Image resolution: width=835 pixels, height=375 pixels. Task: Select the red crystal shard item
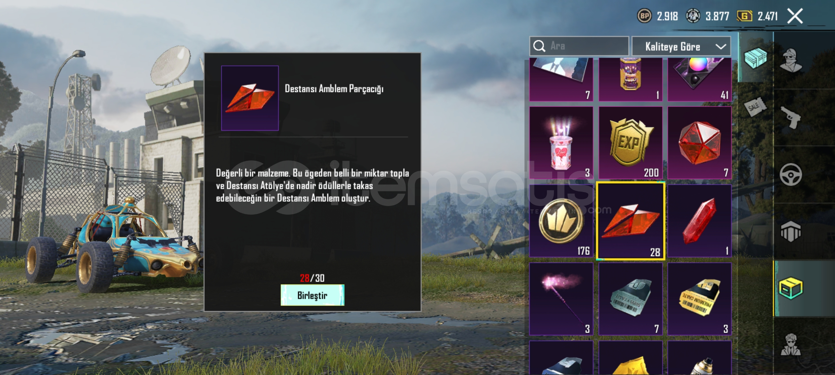(x=700, y=221)
